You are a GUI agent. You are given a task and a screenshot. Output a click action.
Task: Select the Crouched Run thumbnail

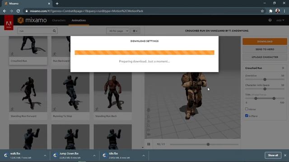click(28, 46)
